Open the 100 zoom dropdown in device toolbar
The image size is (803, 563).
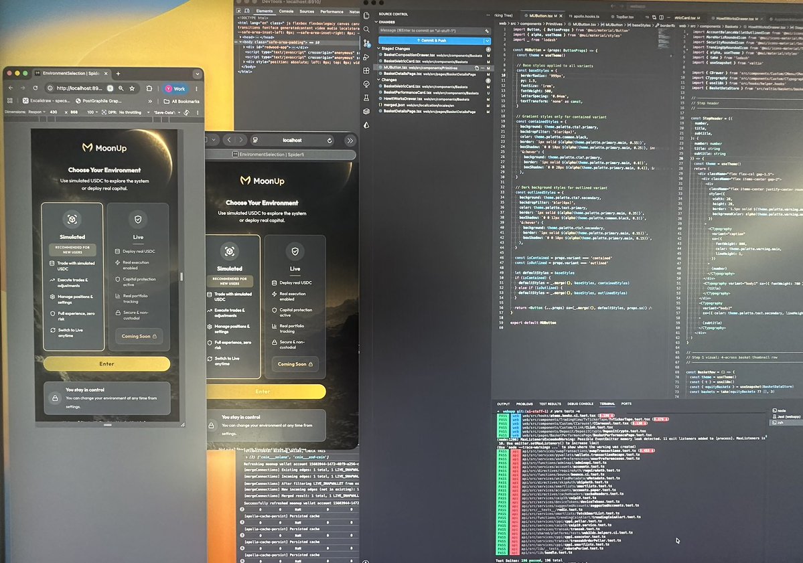tap(92, 112)
